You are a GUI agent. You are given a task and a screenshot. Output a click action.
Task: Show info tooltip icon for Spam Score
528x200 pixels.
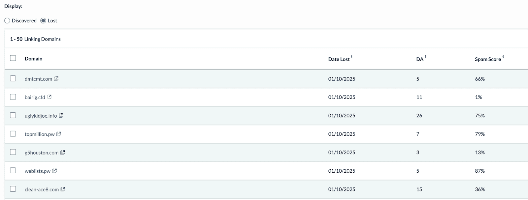click(503, 57)
